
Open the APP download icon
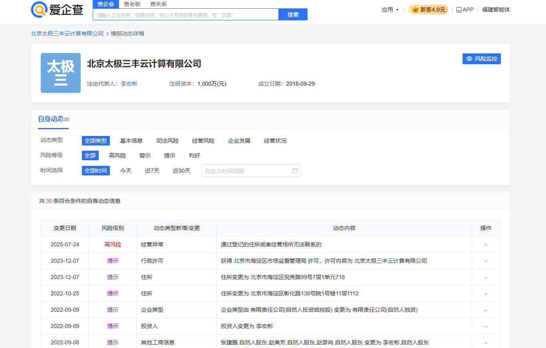click(458, 9)
